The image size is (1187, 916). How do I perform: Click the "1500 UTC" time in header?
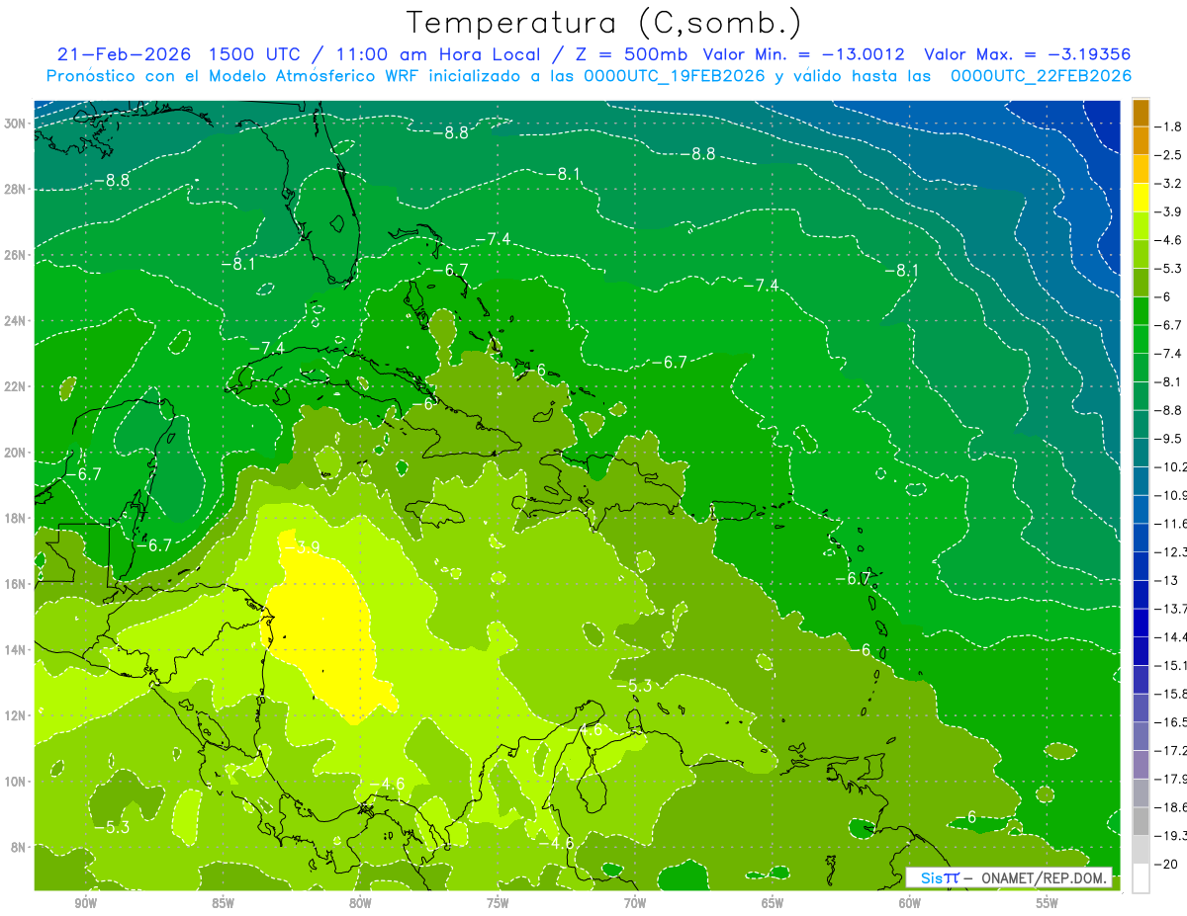pos(254,54)
